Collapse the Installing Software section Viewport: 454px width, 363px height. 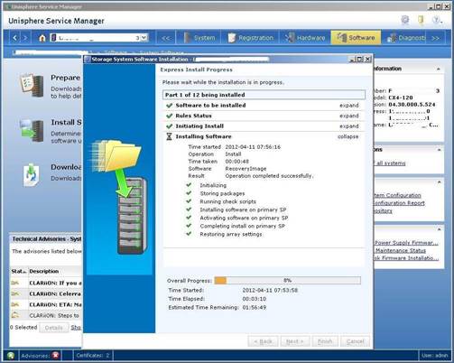click(347, 136)
